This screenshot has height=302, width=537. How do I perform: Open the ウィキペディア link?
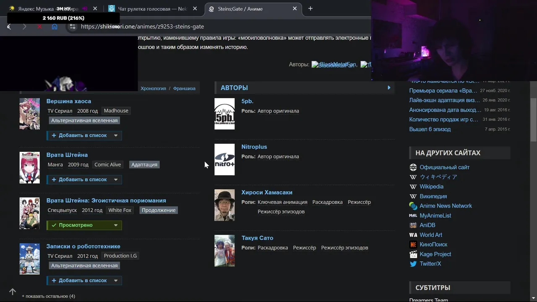pos(438,177)
